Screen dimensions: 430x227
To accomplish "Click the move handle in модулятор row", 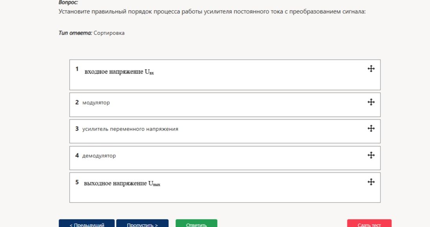I will pyautogui.click(x=371, y=102).
